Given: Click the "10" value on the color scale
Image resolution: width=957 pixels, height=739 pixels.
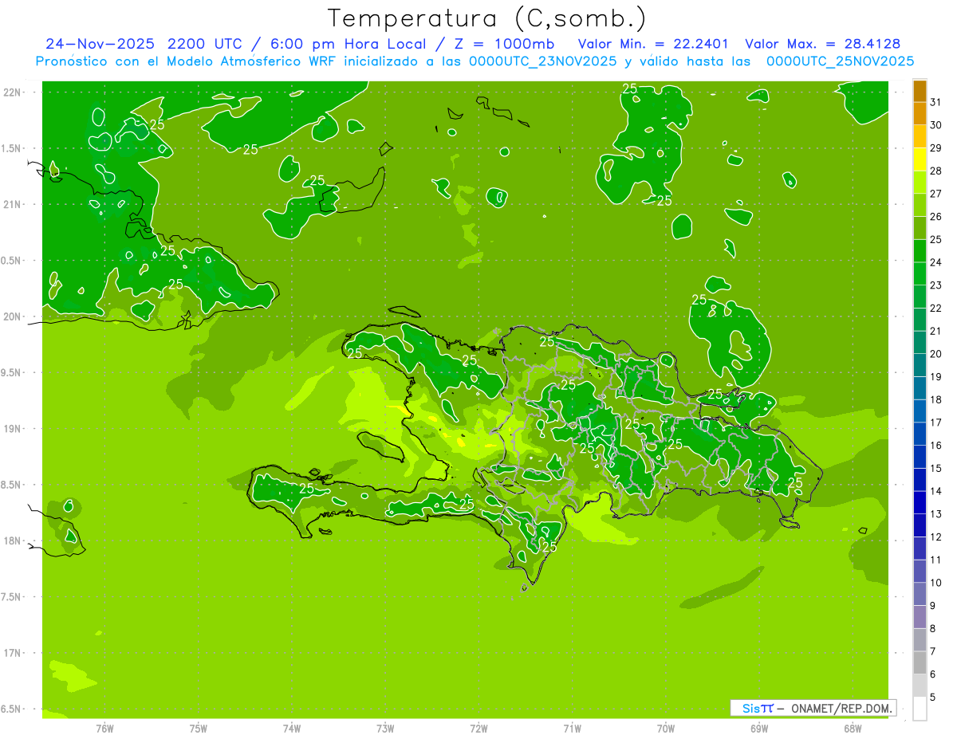Looking at the screenshot, I should (x=936, y=583).
